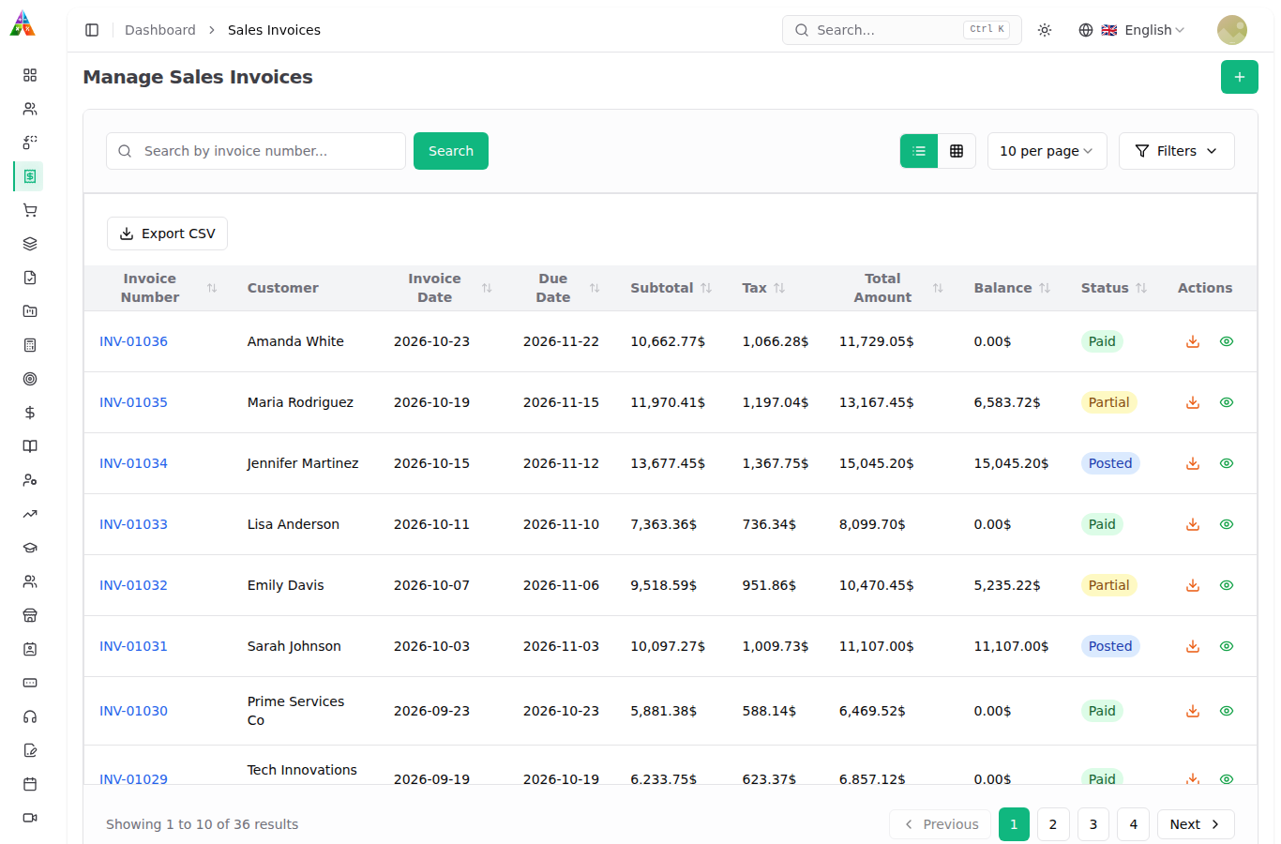Open the graduation cap sidebar icon
This screenshot has width=1281, height=844.
[30, 548]
